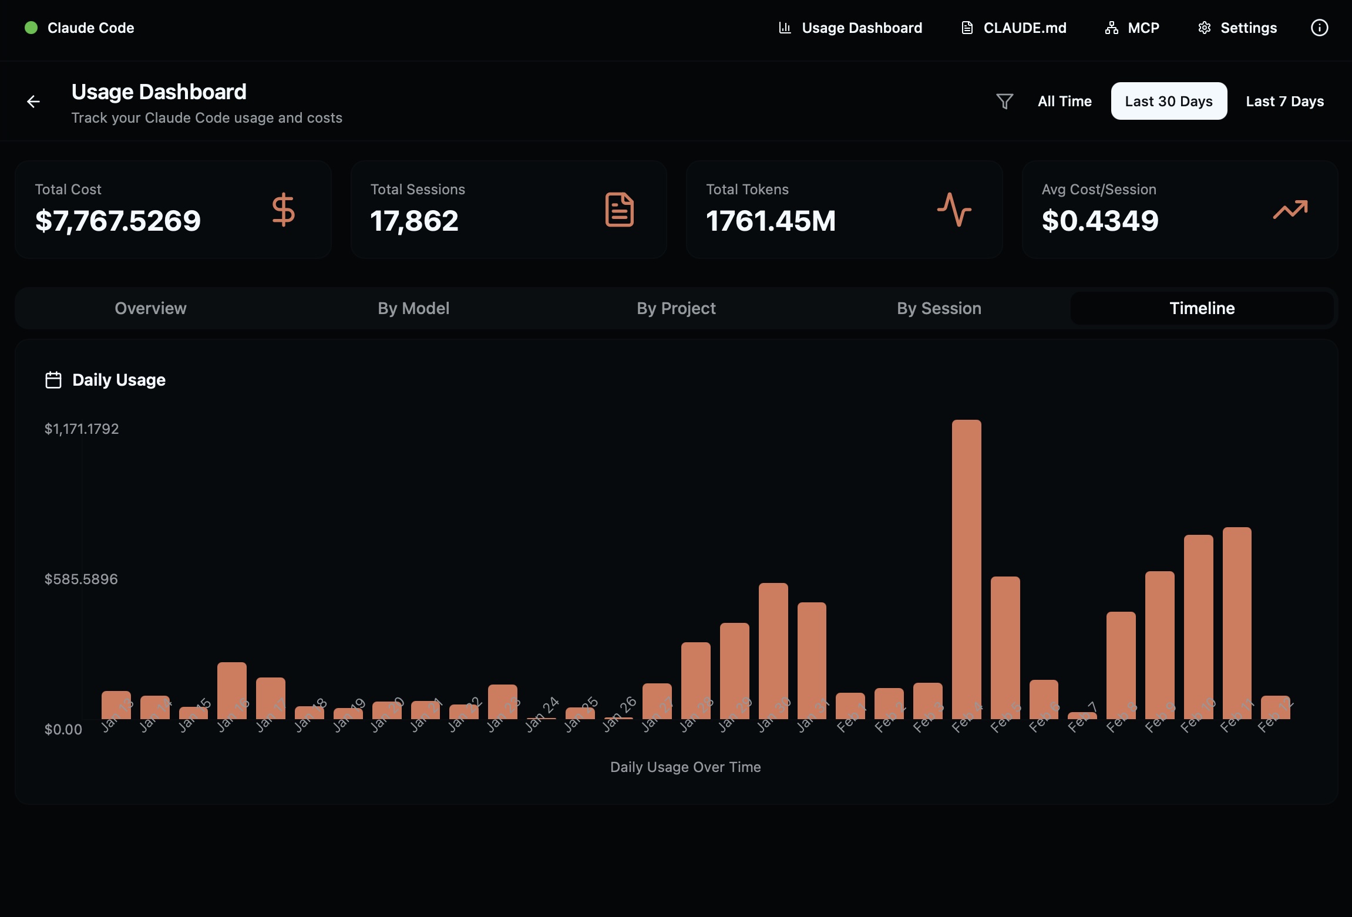This screenshot has height=917, width=1352.
Task: Open Settings using the gear icon
Action: coord(1205,28)
